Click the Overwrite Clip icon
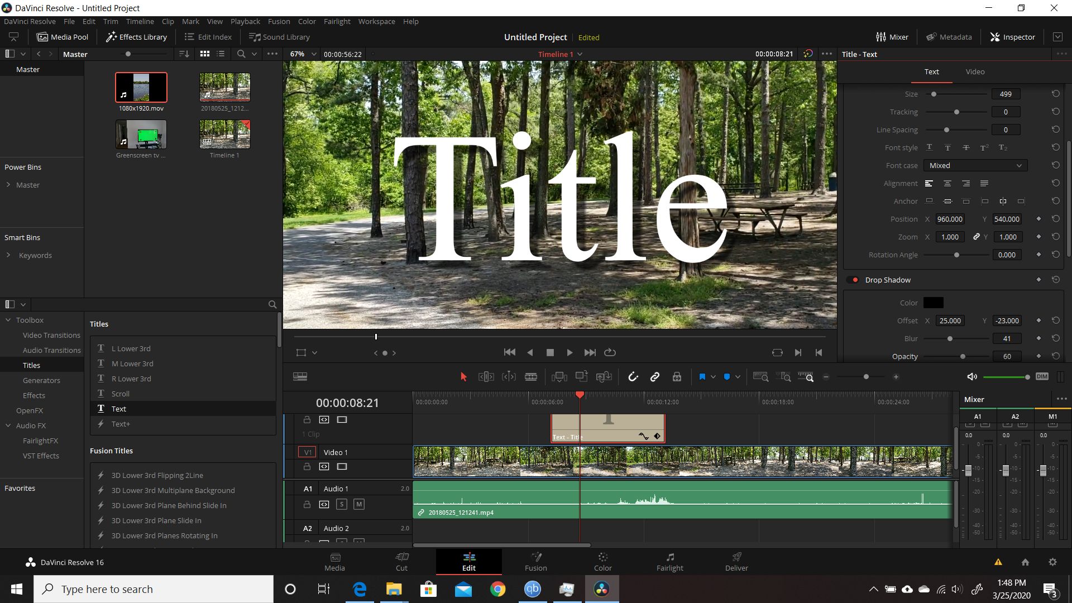Viewport: 1072px width, 603px height. coord(581,377)
